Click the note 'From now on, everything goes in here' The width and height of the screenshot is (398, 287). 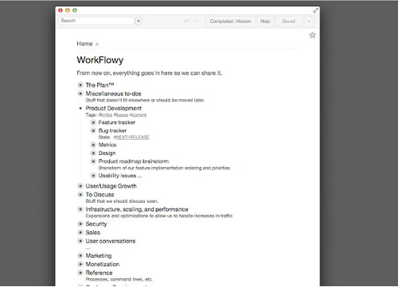tap(150, 73)
